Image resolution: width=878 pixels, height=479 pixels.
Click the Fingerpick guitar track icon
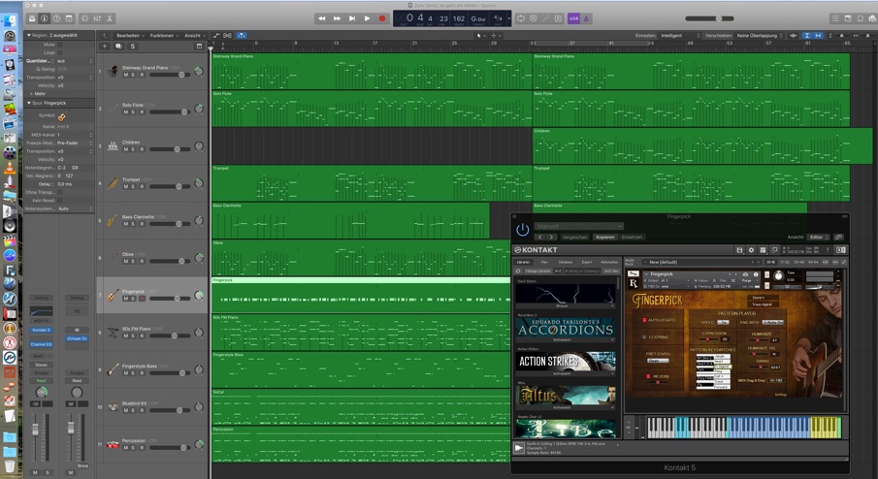pos(113,295)
